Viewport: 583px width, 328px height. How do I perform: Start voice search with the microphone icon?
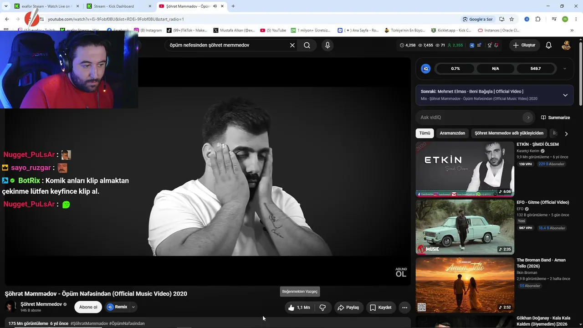[327, 45]
